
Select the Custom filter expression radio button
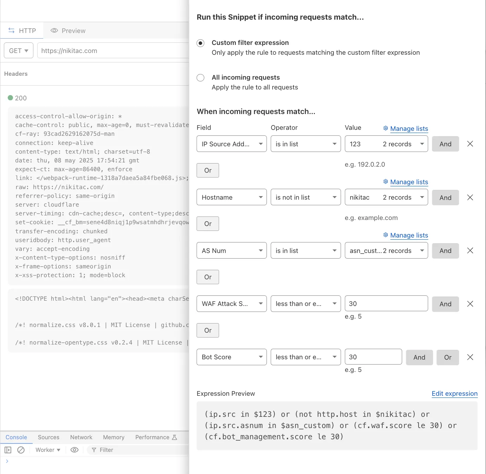click(200, 43)
